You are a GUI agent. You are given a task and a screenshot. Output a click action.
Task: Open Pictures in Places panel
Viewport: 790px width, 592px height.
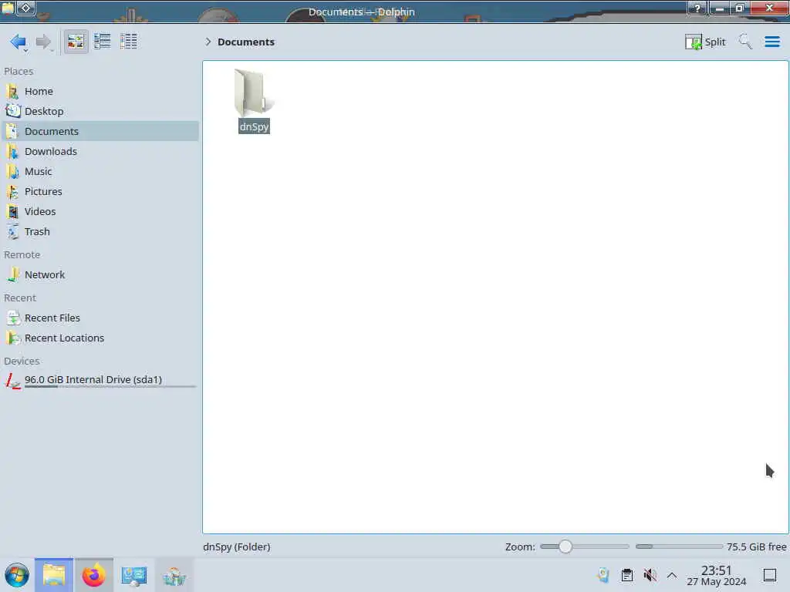tap(100, 192)
